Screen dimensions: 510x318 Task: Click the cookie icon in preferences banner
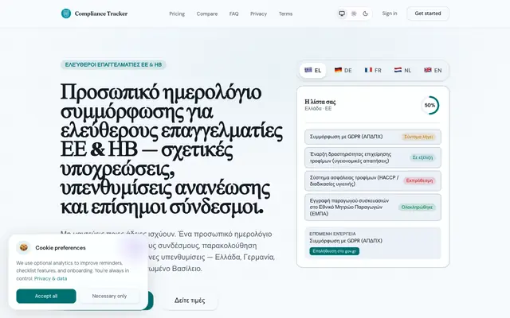pos(23,247)
